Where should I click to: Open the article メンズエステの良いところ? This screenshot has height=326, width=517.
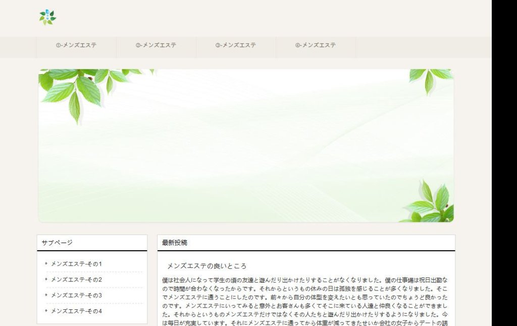(206, 266)
